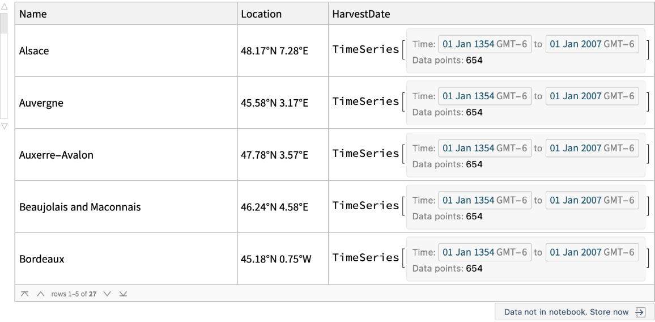Go to previous rows with up chevron

(x=40, y=294)
